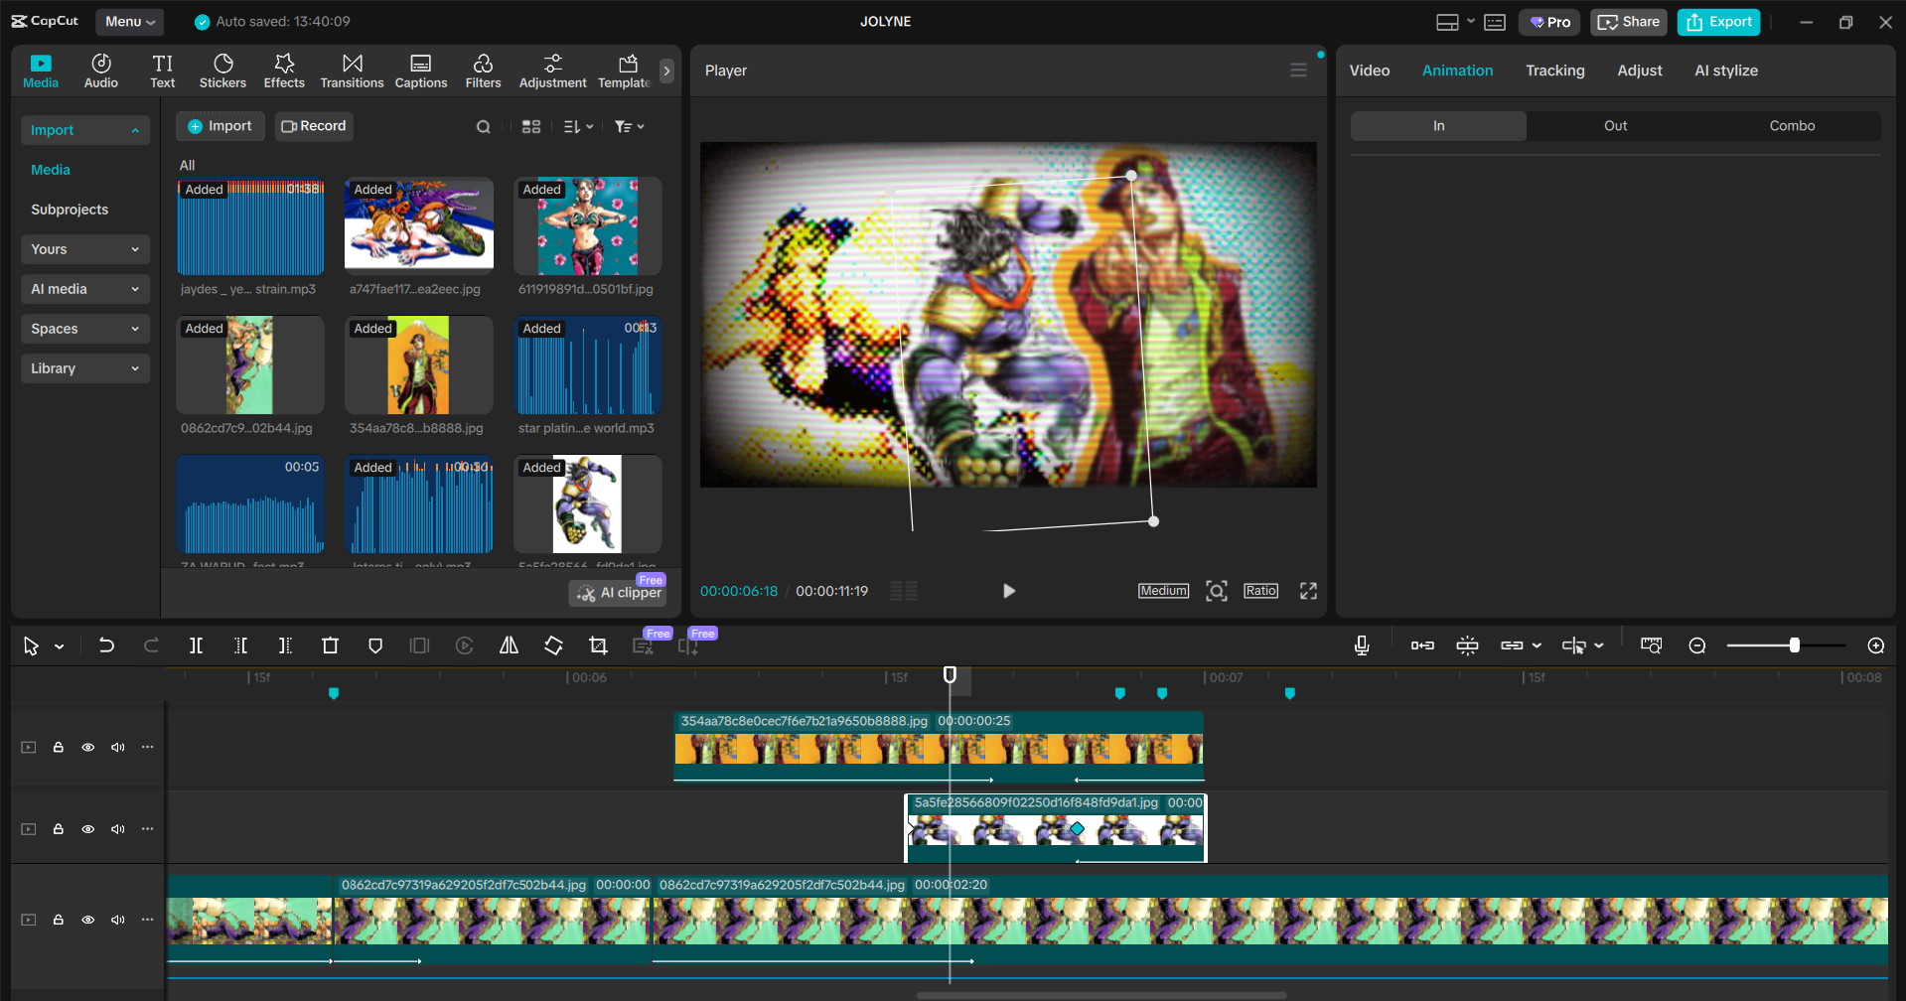
Task: Open the media sort dropdown
Action: 578,126
